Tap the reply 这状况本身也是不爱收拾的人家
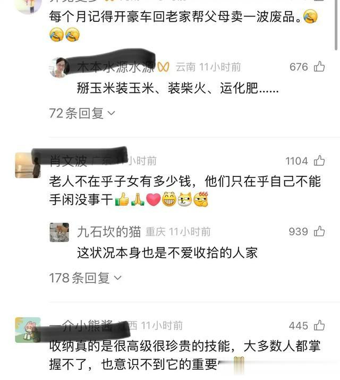 [167, 253]
